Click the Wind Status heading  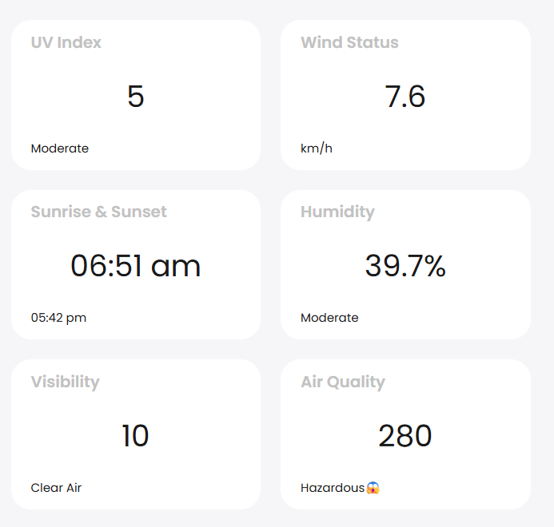click(x=349, y=42)
